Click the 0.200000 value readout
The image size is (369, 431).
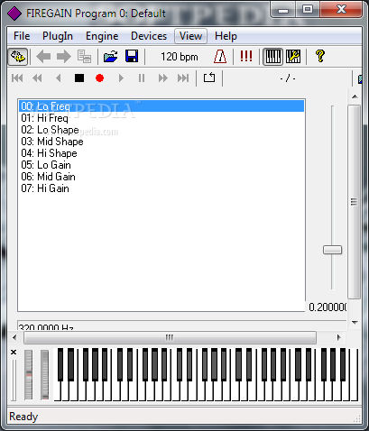coord(327,307)
